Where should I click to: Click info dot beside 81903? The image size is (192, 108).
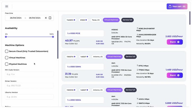tap(86, 20)
